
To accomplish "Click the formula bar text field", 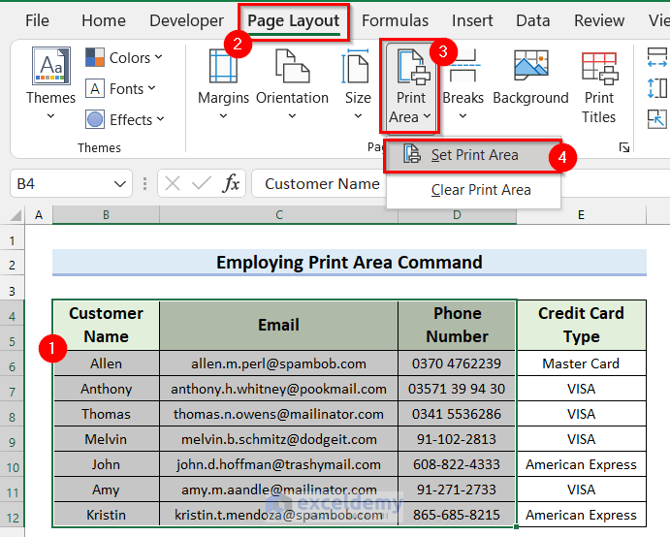I will (461, 184).
